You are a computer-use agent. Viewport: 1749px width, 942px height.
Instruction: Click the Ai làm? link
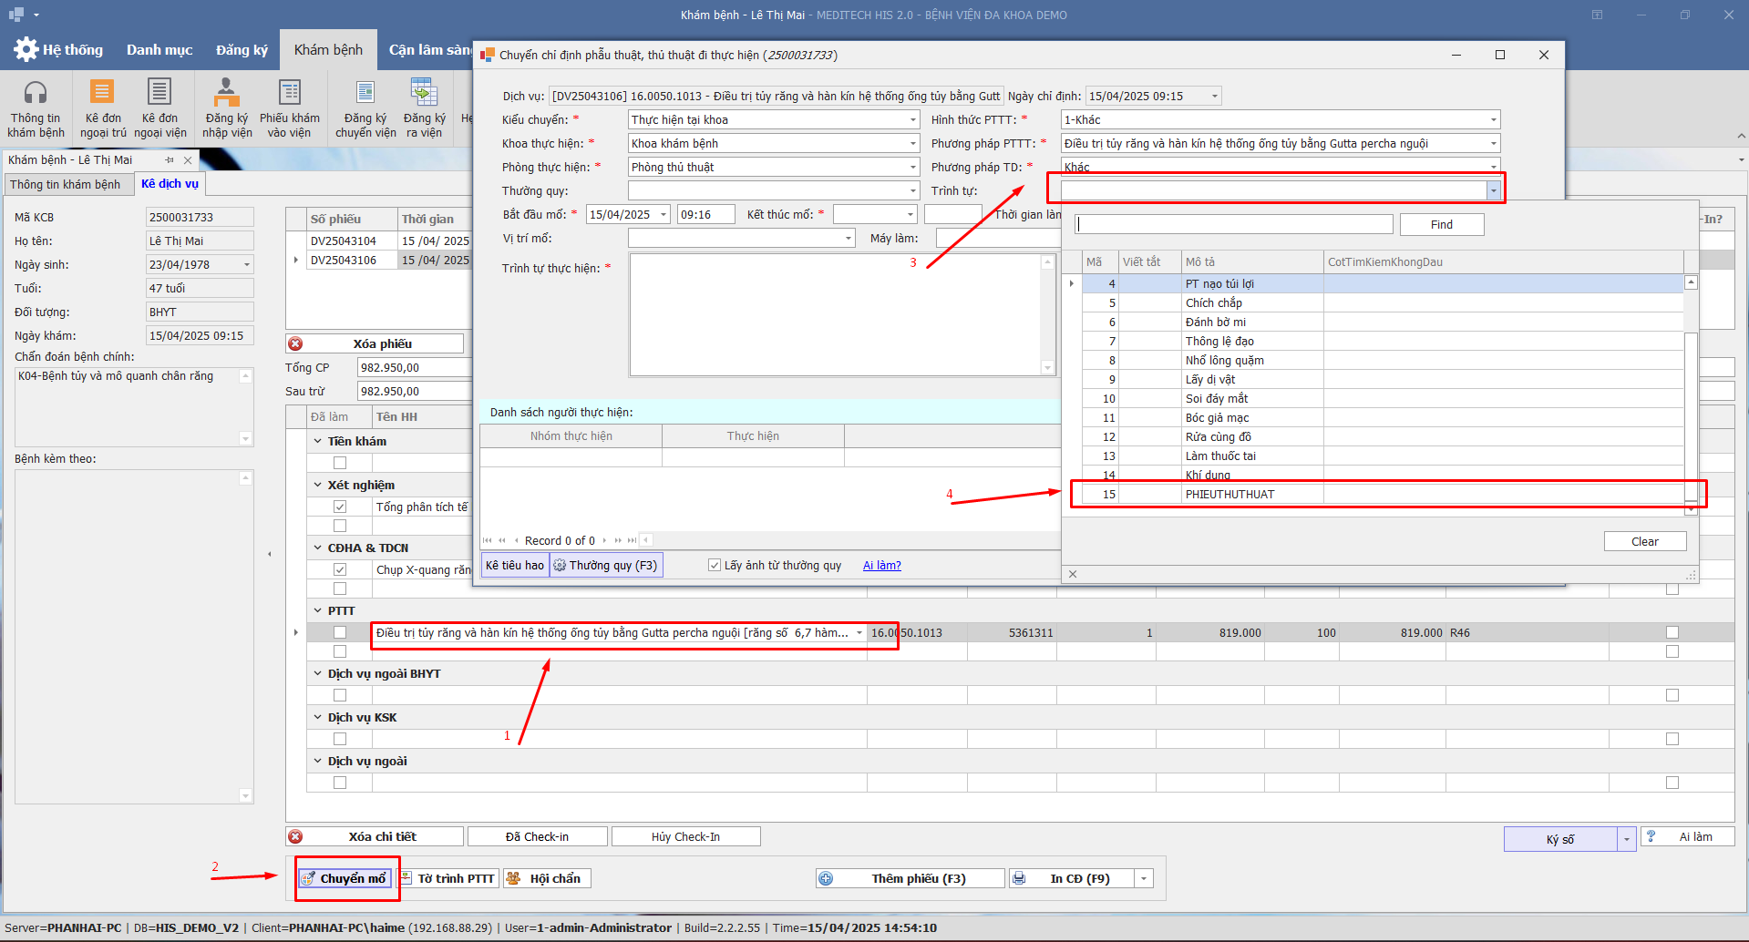(881, 566)
